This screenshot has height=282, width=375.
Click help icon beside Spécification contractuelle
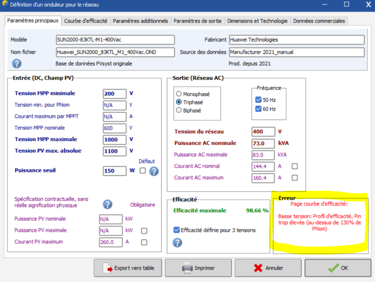click(108, 204)
